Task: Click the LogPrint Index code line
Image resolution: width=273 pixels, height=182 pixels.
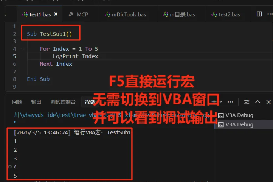Action: click(75, 56)
